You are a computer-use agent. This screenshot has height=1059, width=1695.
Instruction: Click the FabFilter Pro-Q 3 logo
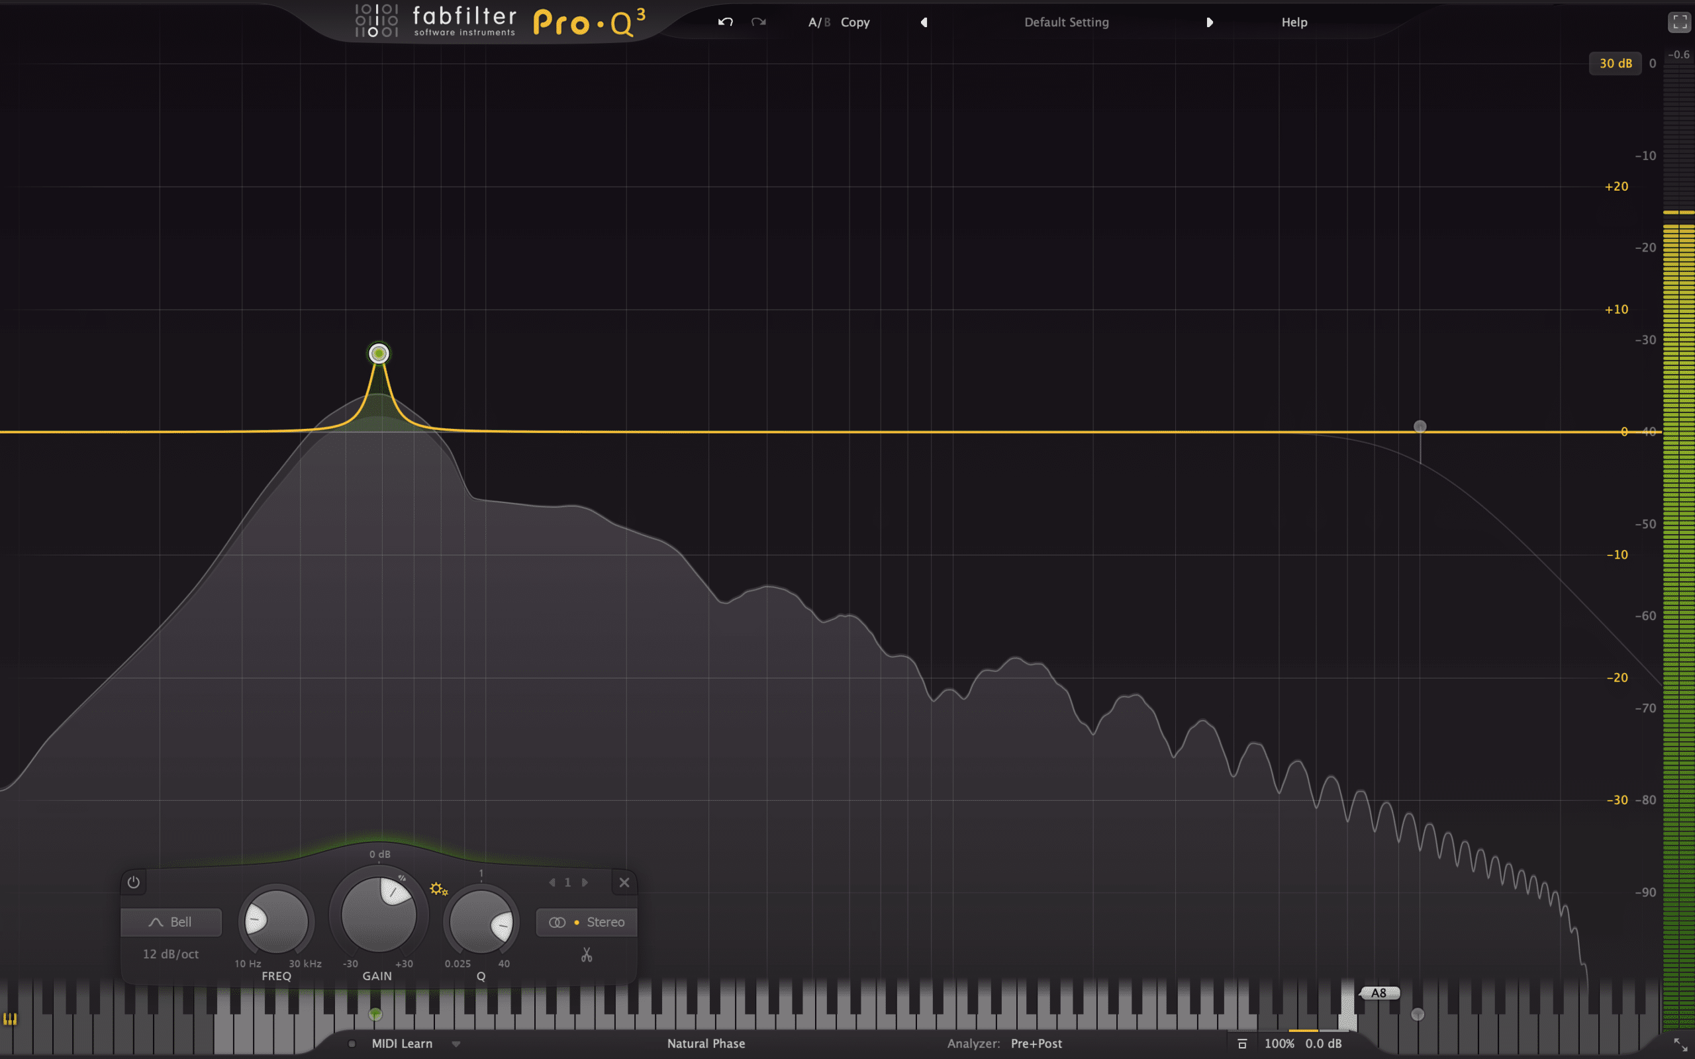coord(500,21)
